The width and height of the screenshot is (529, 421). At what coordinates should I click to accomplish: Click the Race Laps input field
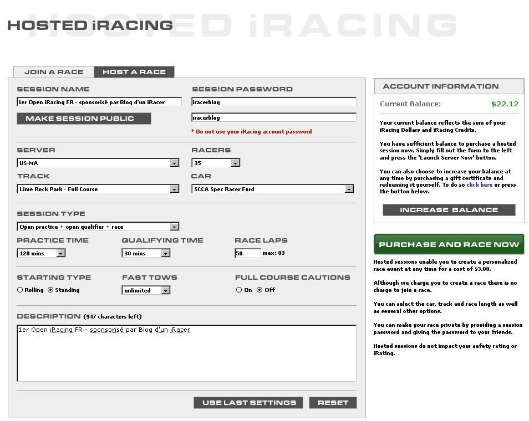tap(248, 254)
